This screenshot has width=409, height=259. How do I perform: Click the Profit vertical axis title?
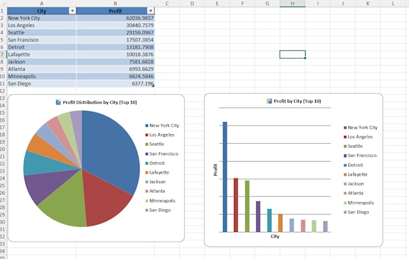(x=215, y=170)
